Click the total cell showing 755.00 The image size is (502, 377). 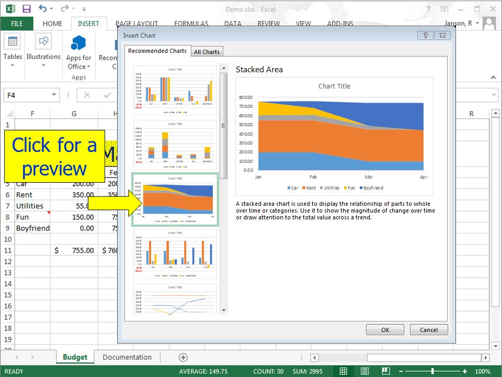click(x=74, y=250)
